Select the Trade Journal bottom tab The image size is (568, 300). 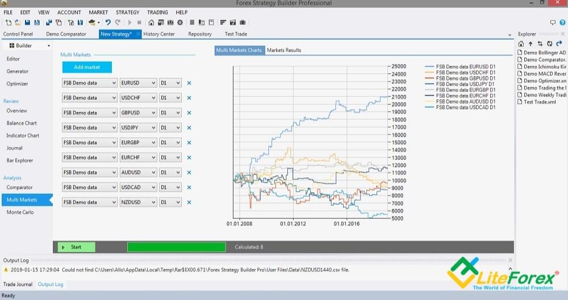(x=18, y=285)
